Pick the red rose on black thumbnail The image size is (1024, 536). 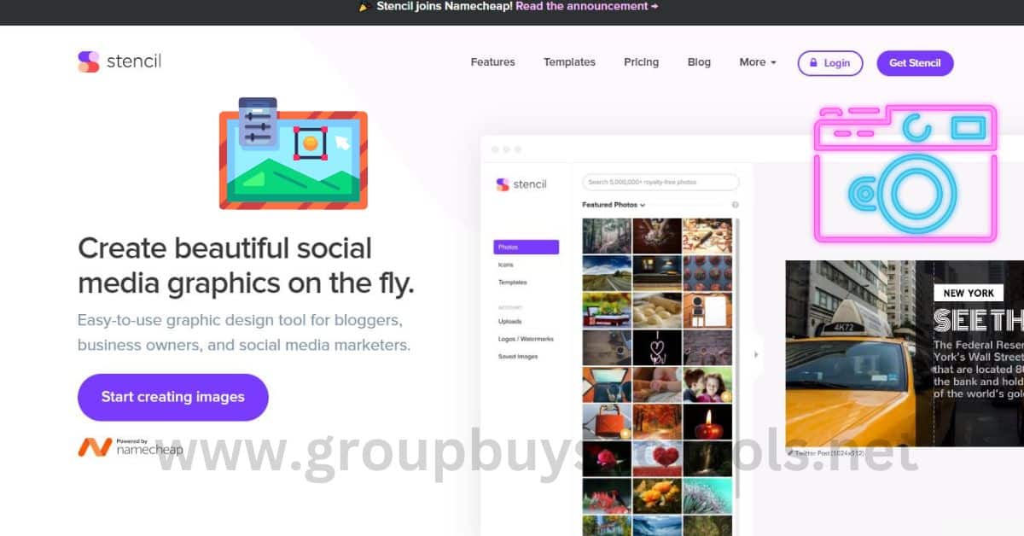pyautogui.click(x=607, y=458)
